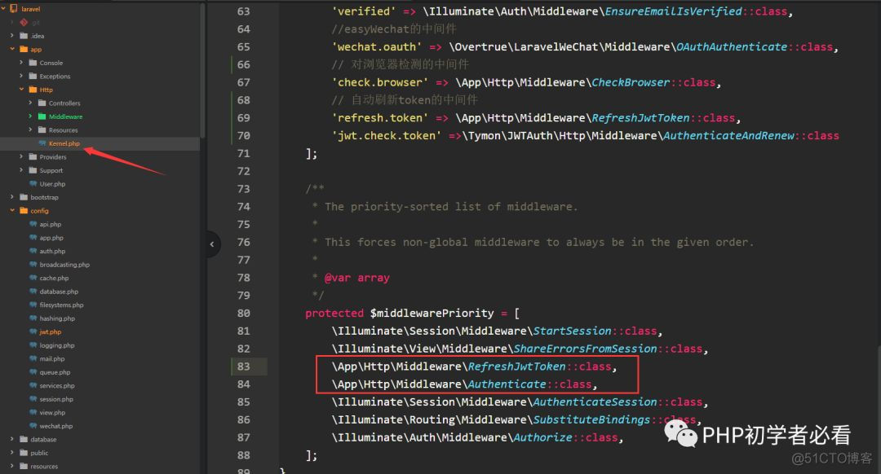Screen dimensions: 881x474
Task: Expand the Providers folder chevron
Action: 21,156
